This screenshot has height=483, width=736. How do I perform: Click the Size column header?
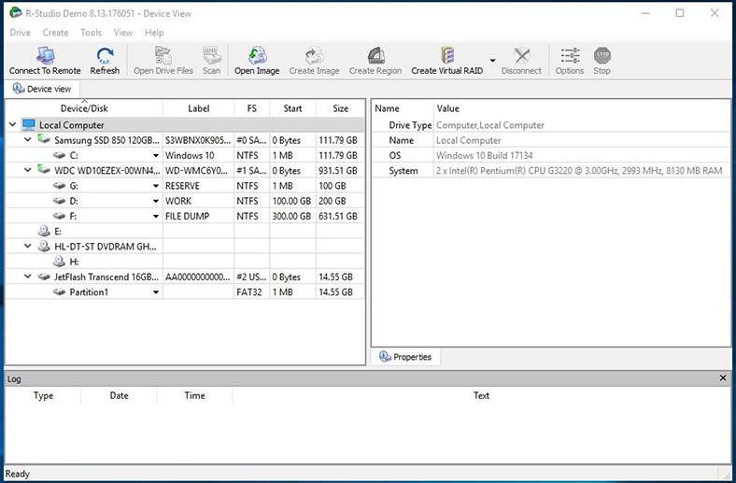[341, 108]
